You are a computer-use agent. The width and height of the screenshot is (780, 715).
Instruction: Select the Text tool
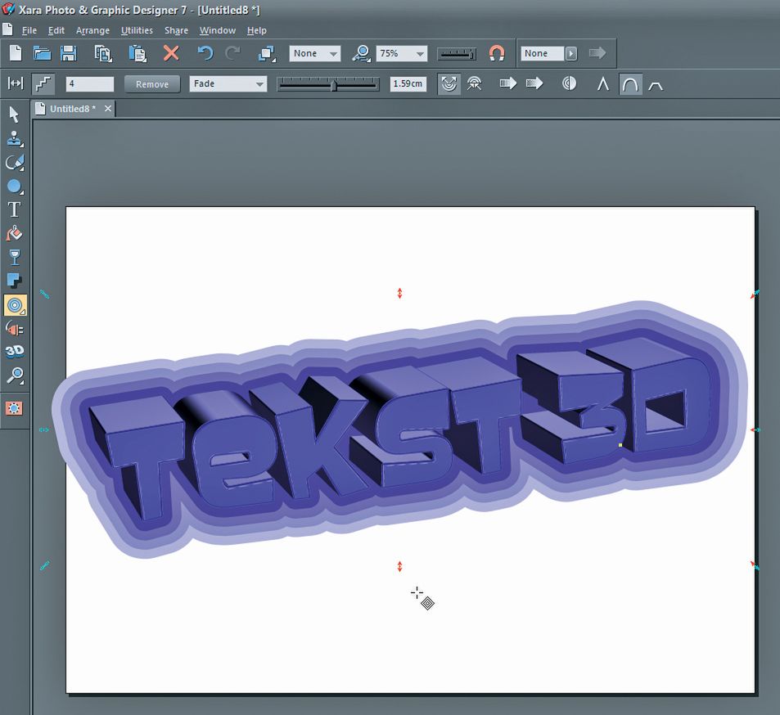(14, 209)
